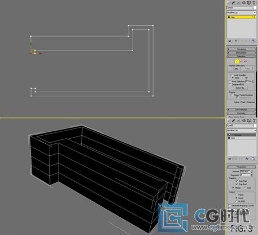Screen dimensions: 258x235
Task: Open Motion tab in the yellow Line panel
Action: tap(244, 2)
